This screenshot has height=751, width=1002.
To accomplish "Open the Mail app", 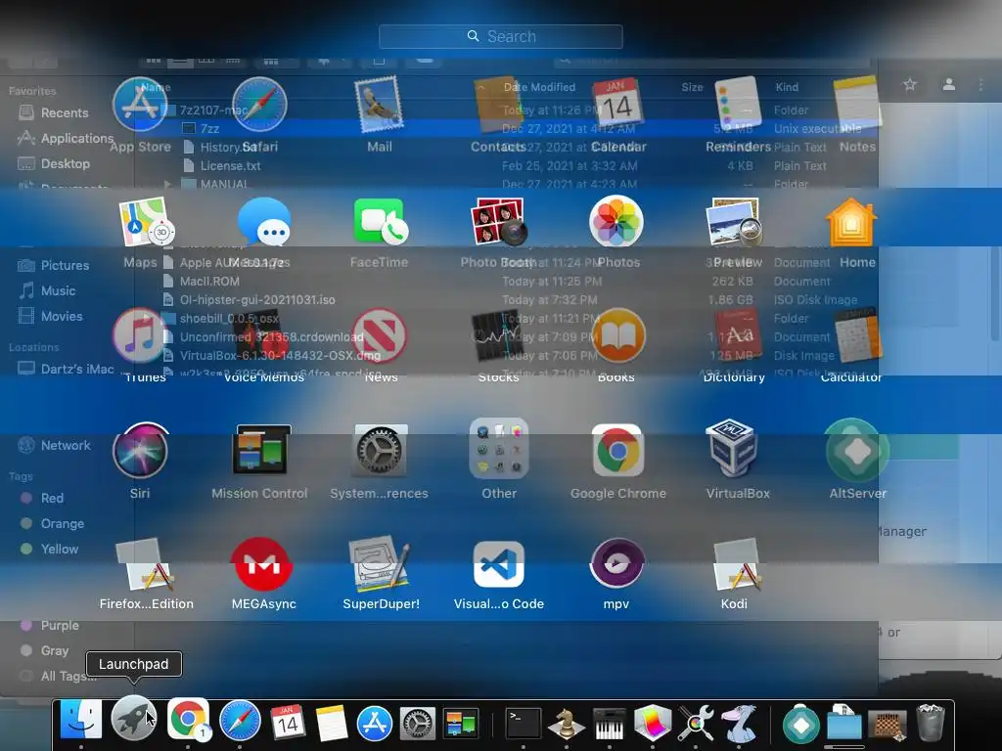I will (379, 105).
